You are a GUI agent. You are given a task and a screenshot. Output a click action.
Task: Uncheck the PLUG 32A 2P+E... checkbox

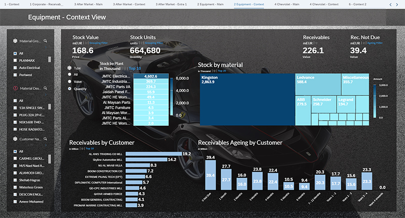coord(15,115)
